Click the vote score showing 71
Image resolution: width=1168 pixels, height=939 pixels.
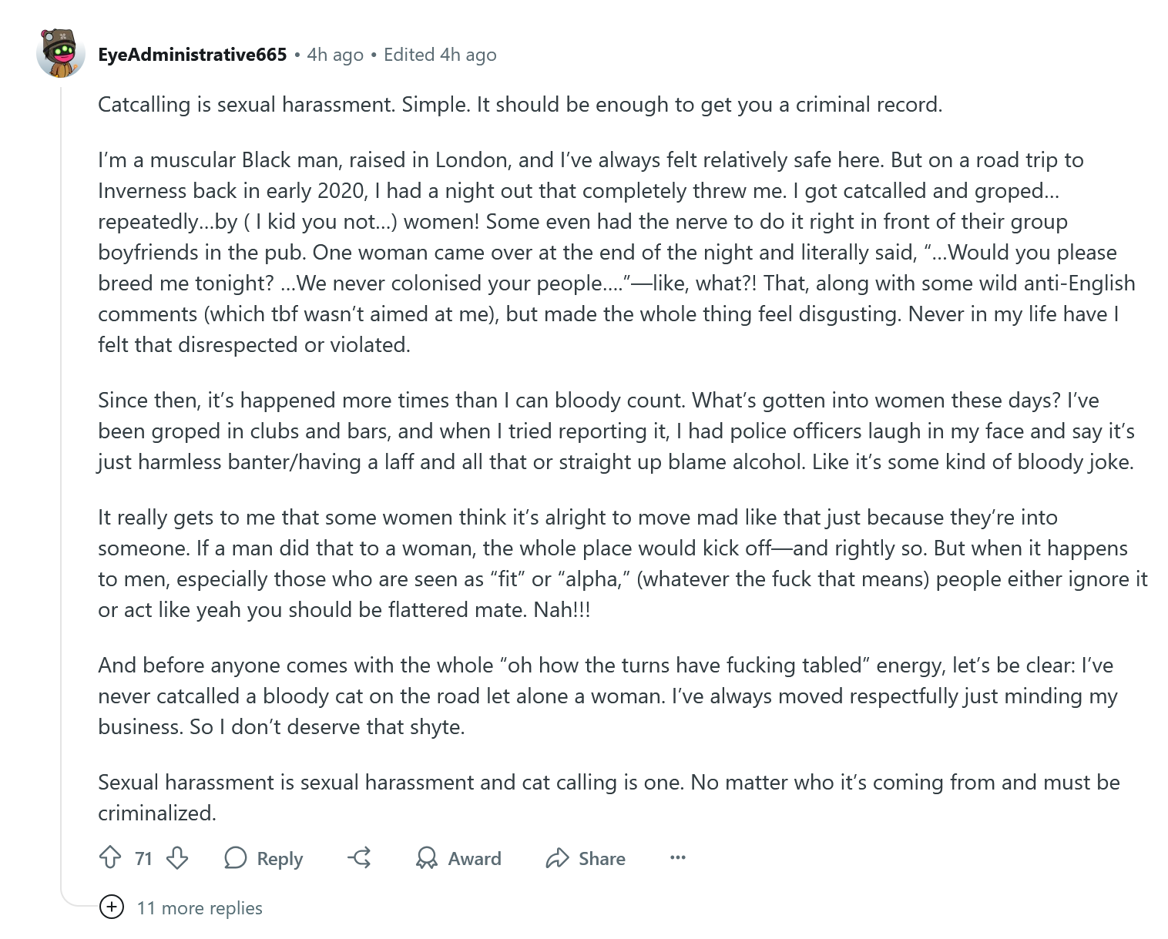tap(143, 858)
